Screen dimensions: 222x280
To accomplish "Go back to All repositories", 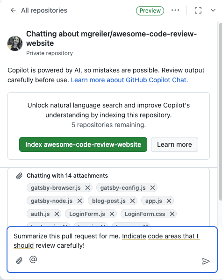I will click(x=39, y=10).
